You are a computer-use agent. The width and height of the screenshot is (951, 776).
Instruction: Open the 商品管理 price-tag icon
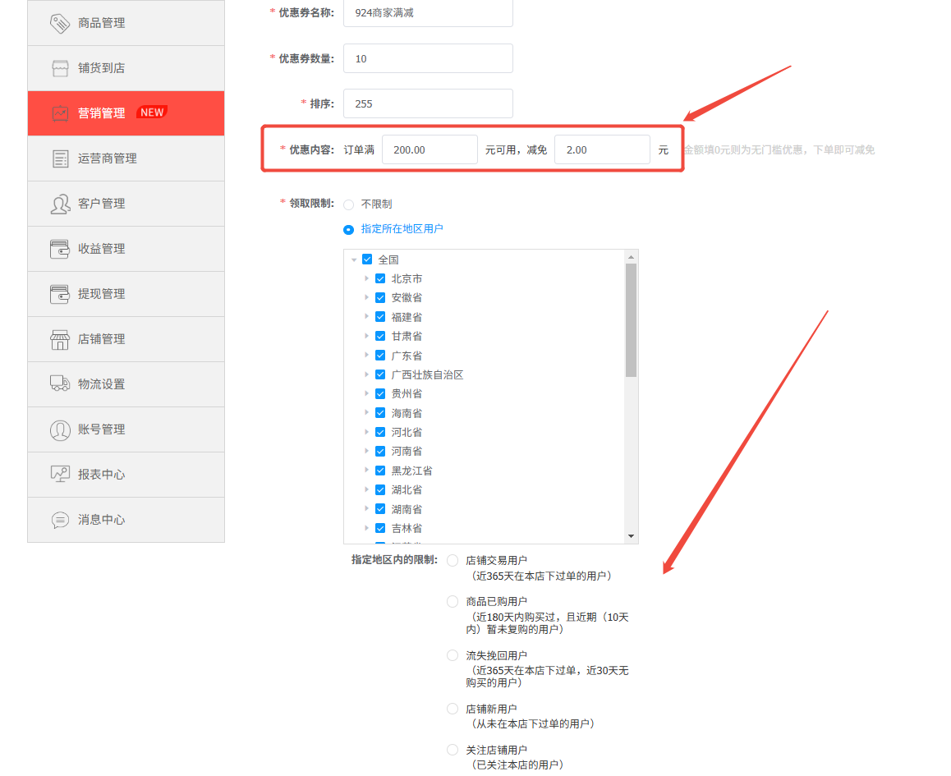59,22
